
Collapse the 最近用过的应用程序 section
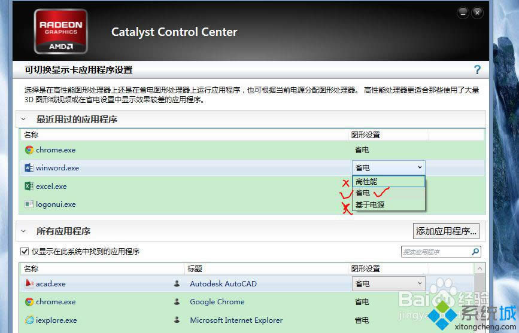click(x=23, y=119)
